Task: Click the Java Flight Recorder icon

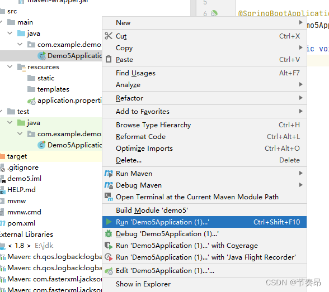Action: pos(109,257)
